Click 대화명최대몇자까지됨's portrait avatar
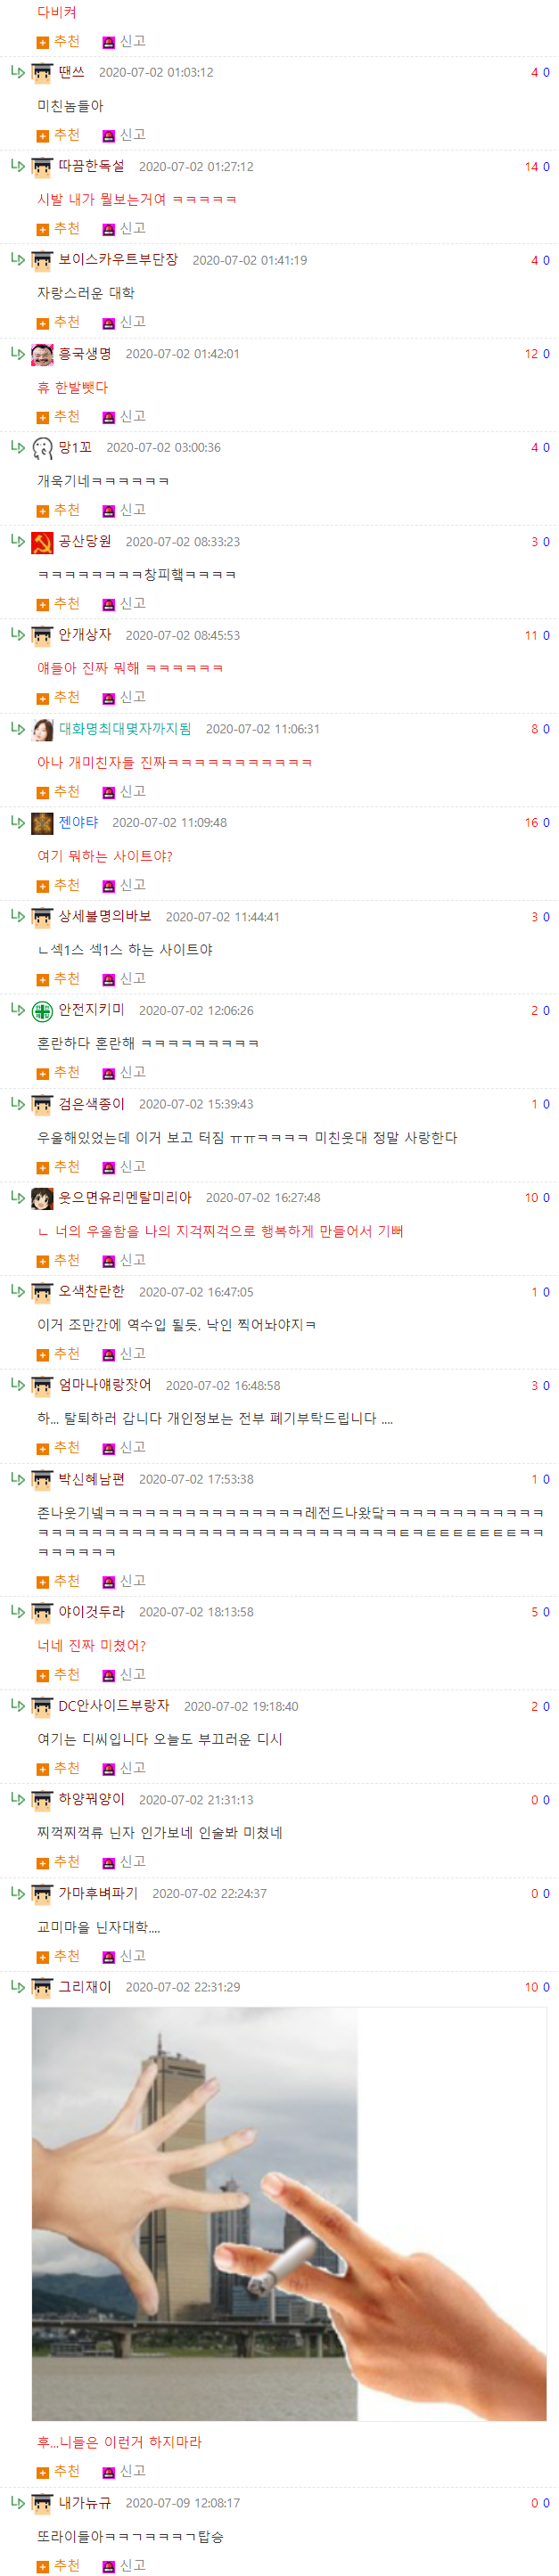The width and height of the screenshot is (559, 2576). click(42, 730)
